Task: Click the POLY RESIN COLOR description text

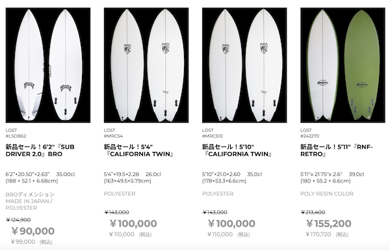Action: coord(327,194)
